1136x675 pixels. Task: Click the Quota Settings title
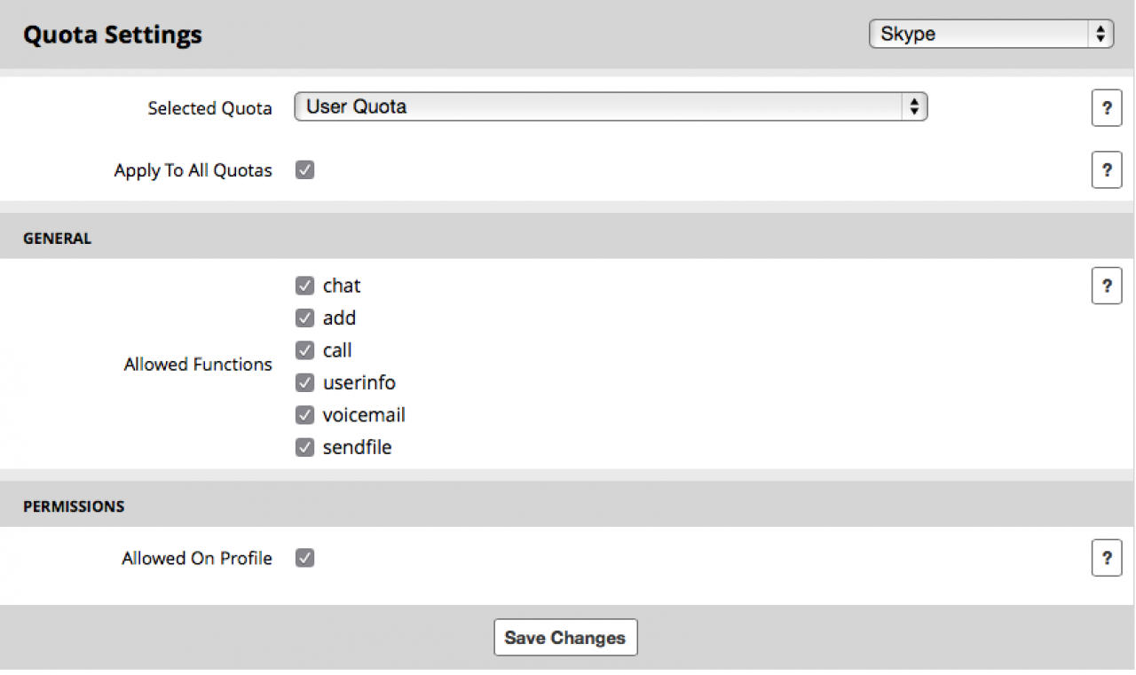(x=113, y=35)
